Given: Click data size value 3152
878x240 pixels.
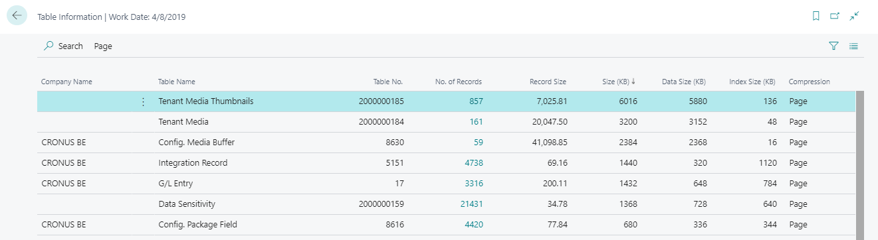Looking at the screenshot, I should (697, 122).
